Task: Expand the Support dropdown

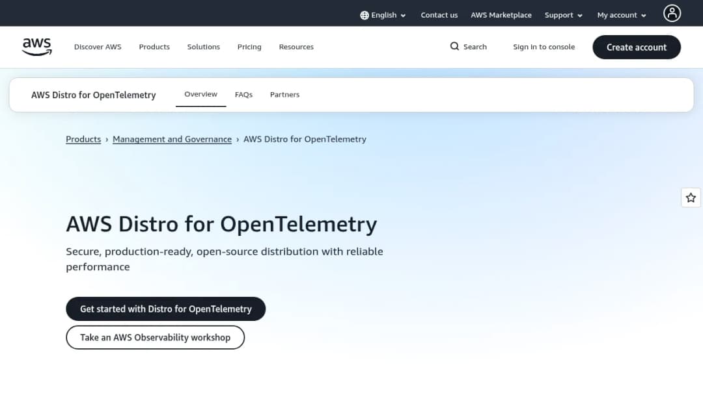Action: click(564, 15)
